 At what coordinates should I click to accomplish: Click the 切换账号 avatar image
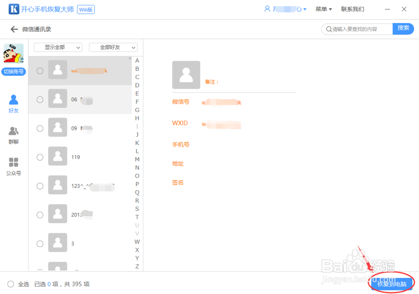(13, 53)
